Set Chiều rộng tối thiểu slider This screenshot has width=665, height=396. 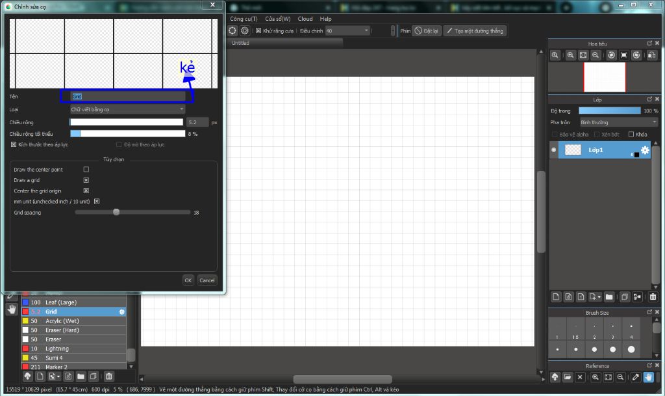click(x=127, y=134)
